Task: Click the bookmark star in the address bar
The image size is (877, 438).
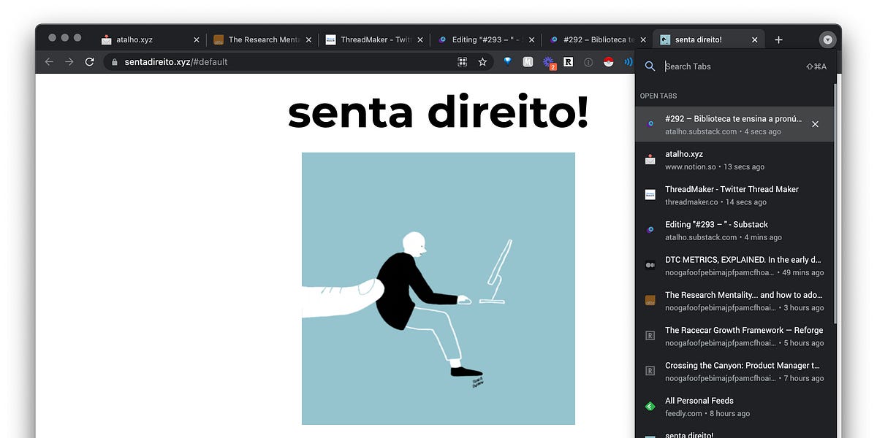Action: pyautogui.click(x=482, y=62)
